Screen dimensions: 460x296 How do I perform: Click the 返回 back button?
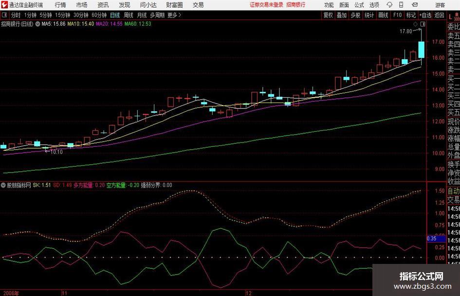[439, 15]
